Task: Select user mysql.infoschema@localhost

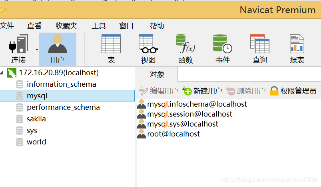Action: pyautogui.click(x=197, y=104)
